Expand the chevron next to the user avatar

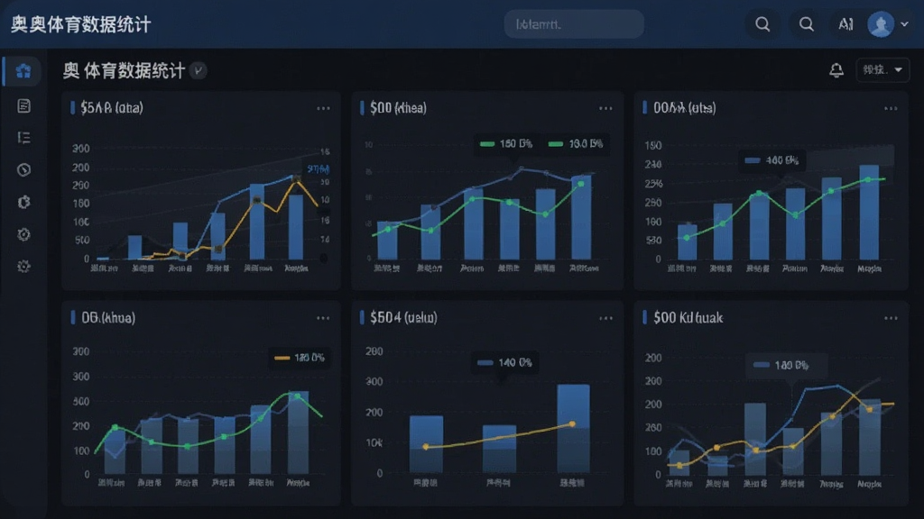[904, 24]
